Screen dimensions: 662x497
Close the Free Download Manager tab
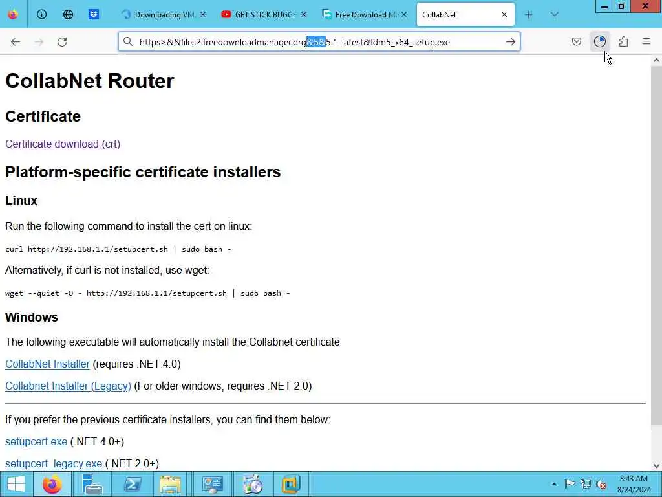click(x=404, y=14)
